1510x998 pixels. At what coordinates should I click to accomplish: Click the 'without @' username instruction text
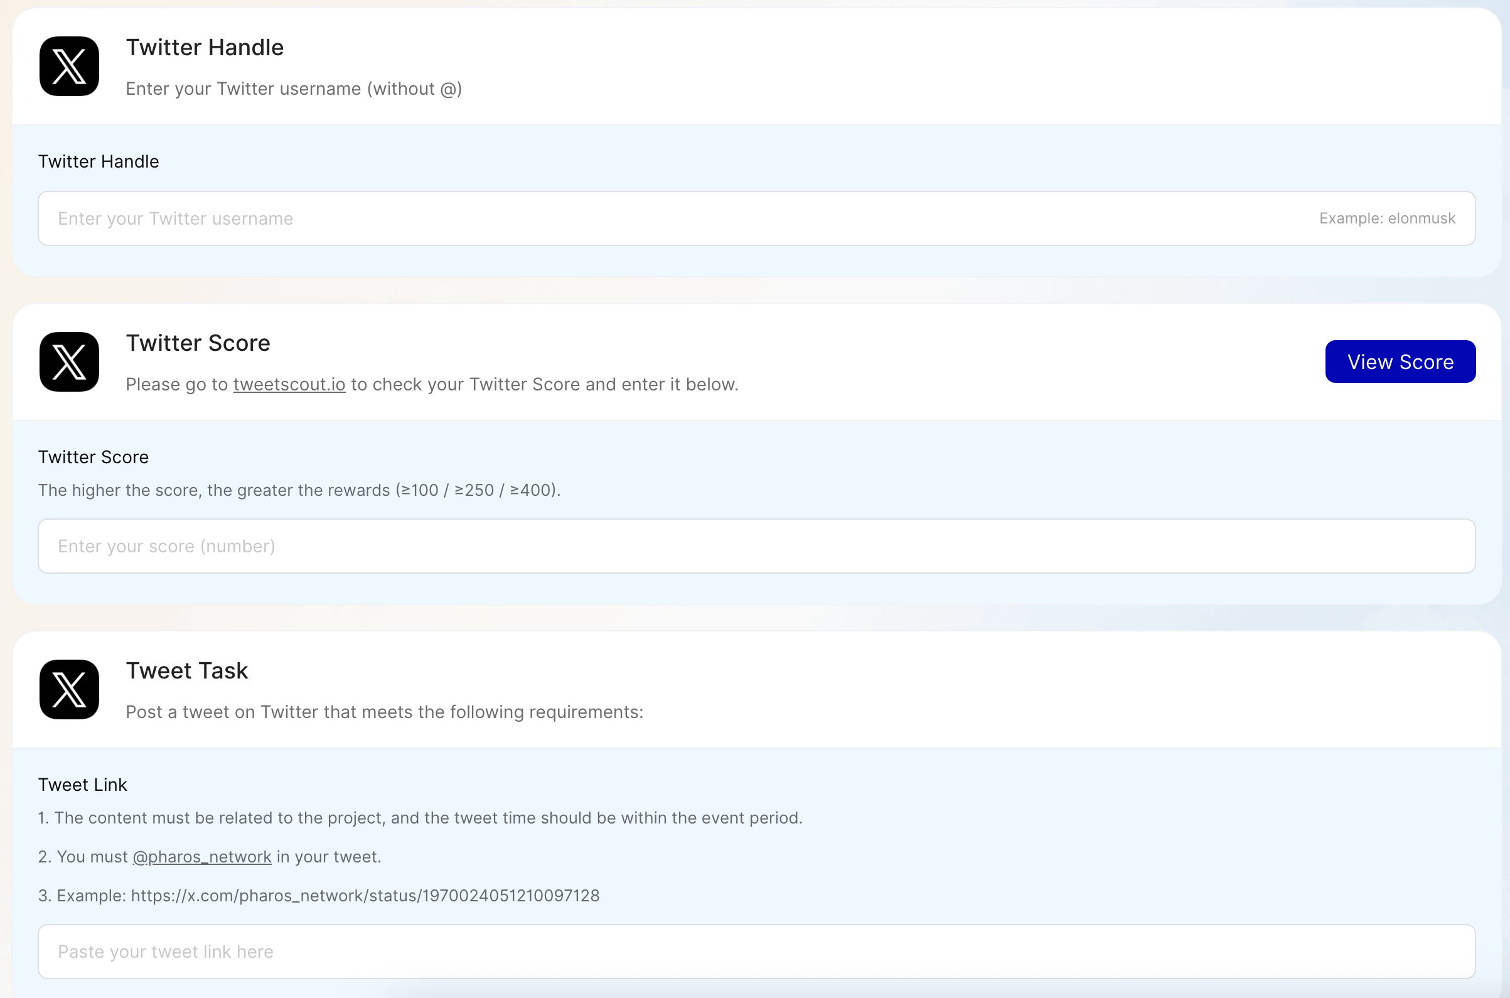pyautogui.click(x=293, y=89)
